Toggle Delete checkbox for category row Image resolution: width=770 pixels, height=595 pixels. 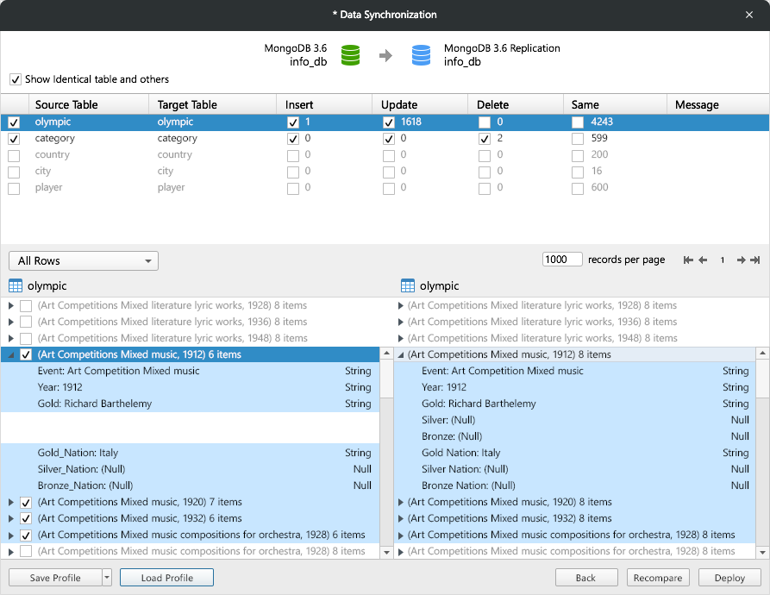(485, 139)
